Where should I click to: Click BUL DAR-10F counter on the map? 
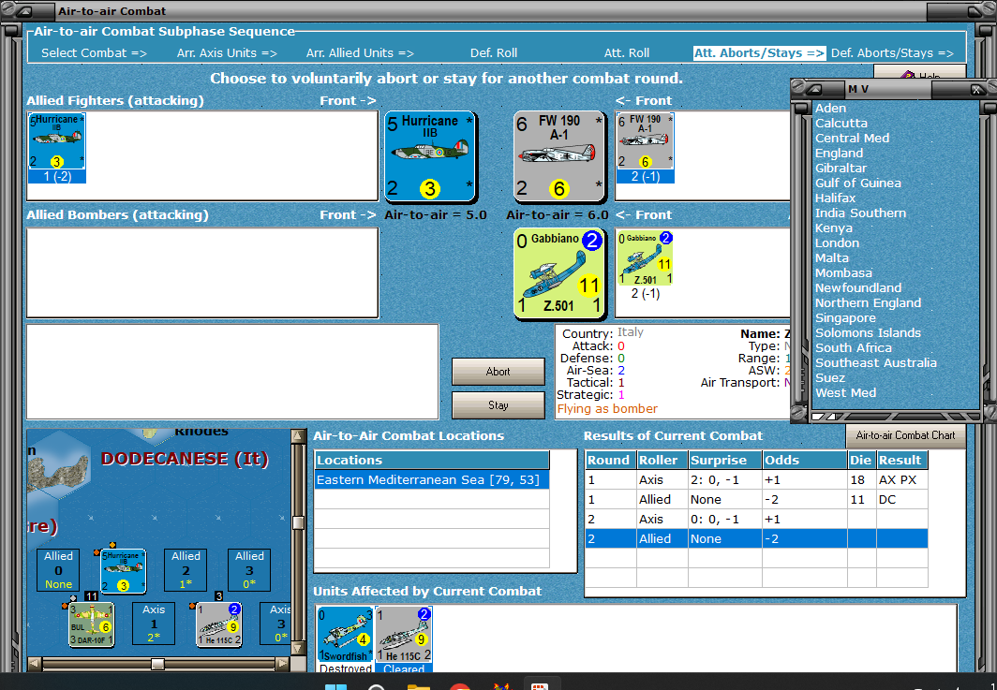[91, 624]
